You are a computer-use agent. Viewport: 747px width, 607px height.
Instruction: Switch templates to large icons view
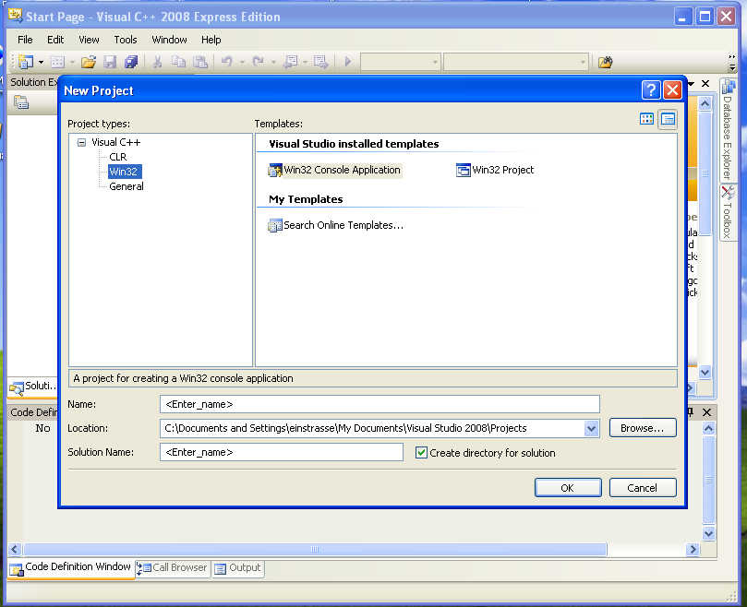646,119
